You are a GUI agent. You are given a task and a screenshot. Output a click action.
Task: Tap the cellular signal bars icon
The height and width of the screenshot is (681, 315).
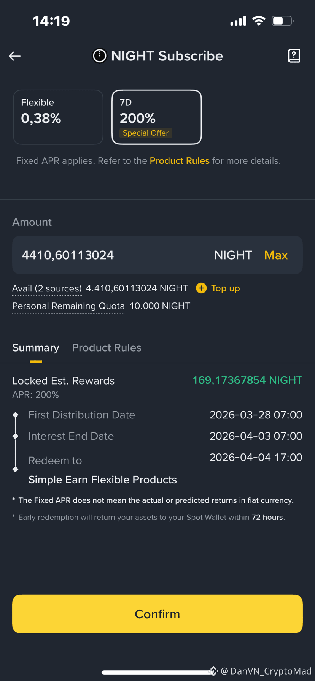coord(238,21)
